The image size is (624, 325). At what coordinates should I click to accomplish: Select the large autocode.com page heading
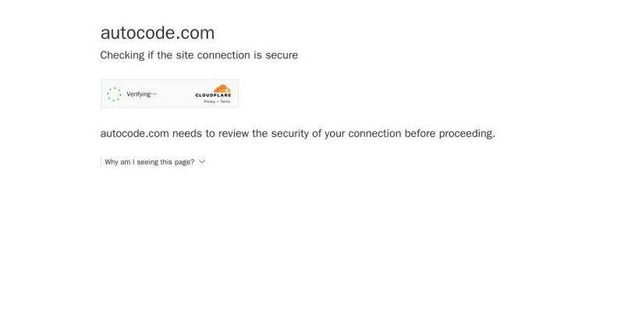click(158, 33)
